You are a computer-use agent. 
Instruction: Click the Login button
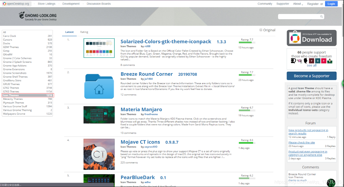(x=331, y=4)
